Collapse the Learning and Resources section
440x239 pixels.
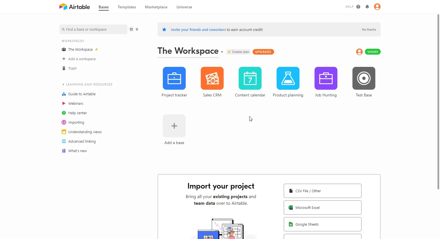tap(63, 84)
